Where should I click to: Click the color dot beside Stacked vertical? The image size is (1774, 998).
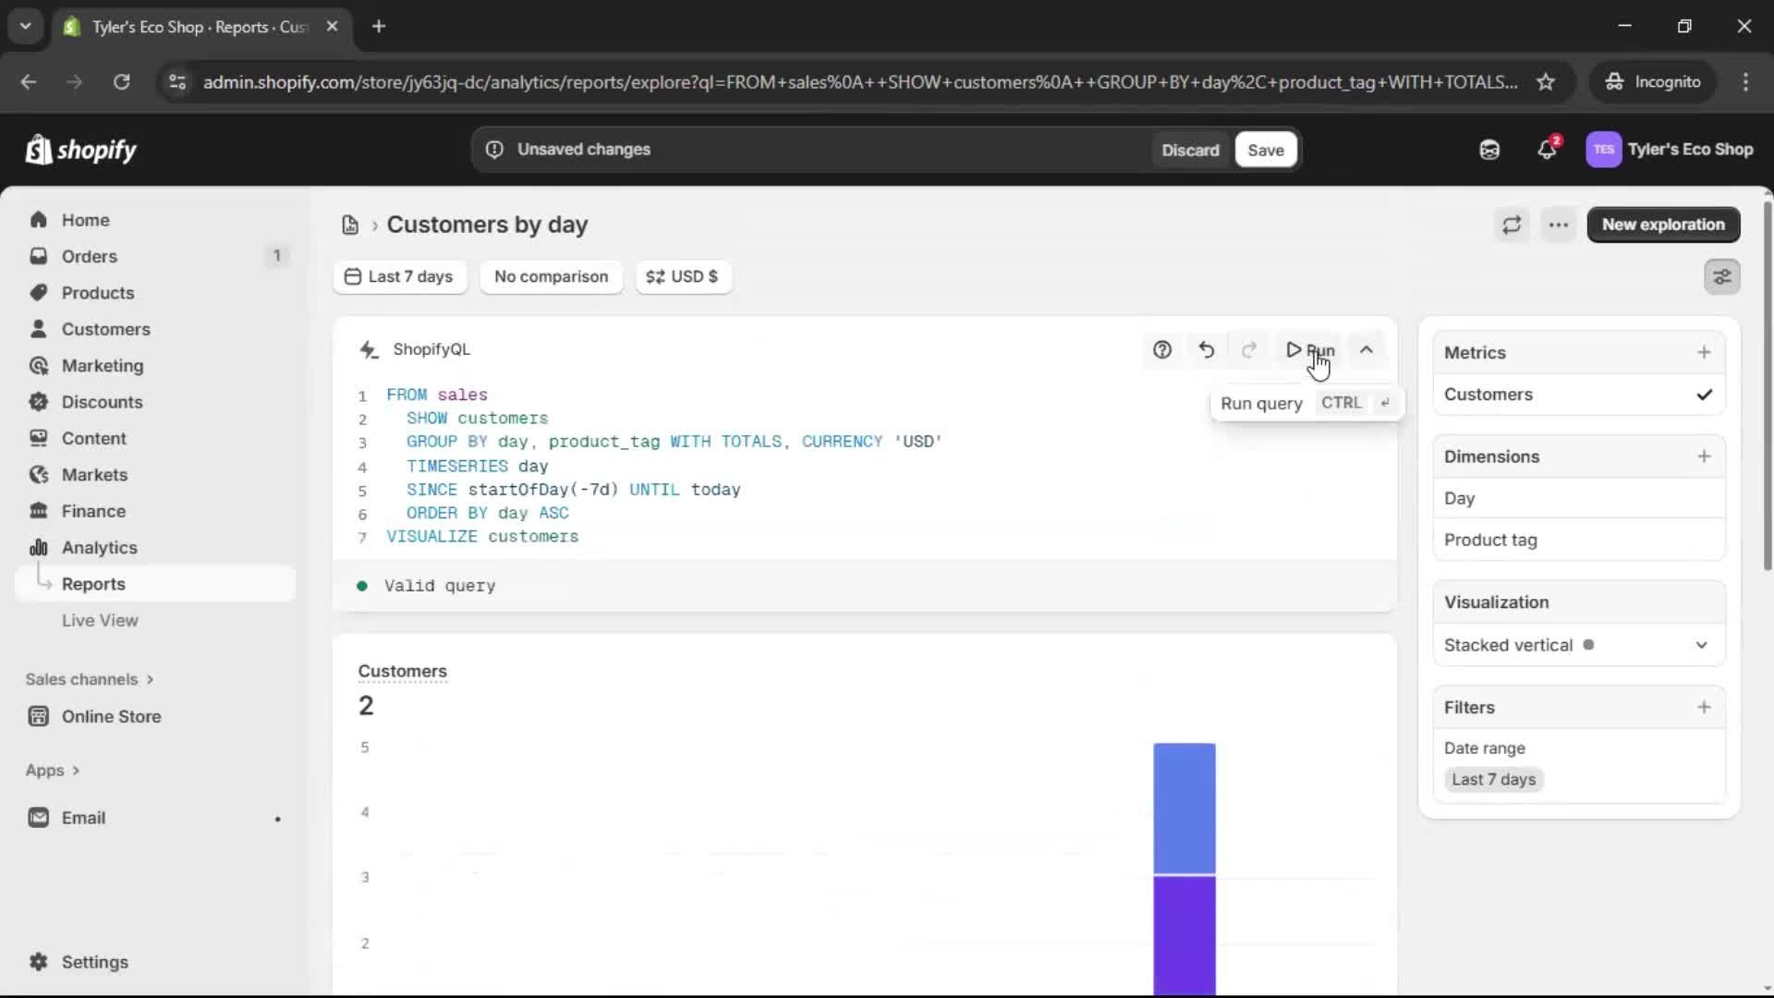tap(1590, 645)
